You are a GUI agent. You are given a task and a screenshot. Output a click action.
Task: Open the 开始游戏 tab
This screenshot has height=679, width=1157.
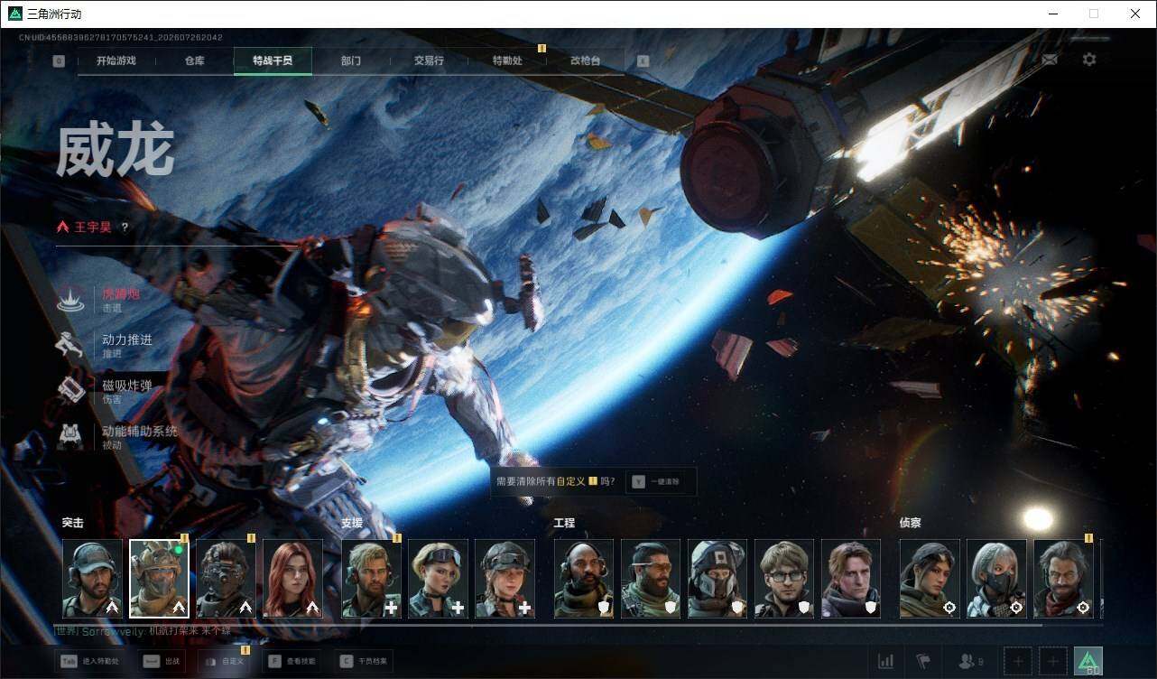tap(116, 60)
